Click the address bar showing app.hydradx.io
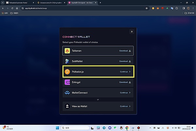 click(x=82, y=8)
